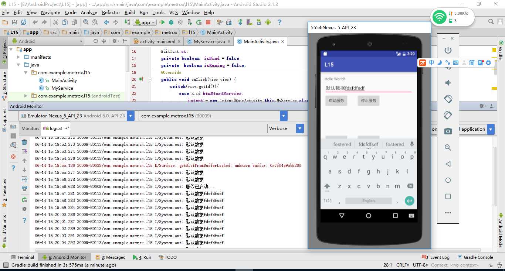Open the Emulator Nexus_5_API_23 device dropdown
Screen dimensions: 505x271
(77, 116)
